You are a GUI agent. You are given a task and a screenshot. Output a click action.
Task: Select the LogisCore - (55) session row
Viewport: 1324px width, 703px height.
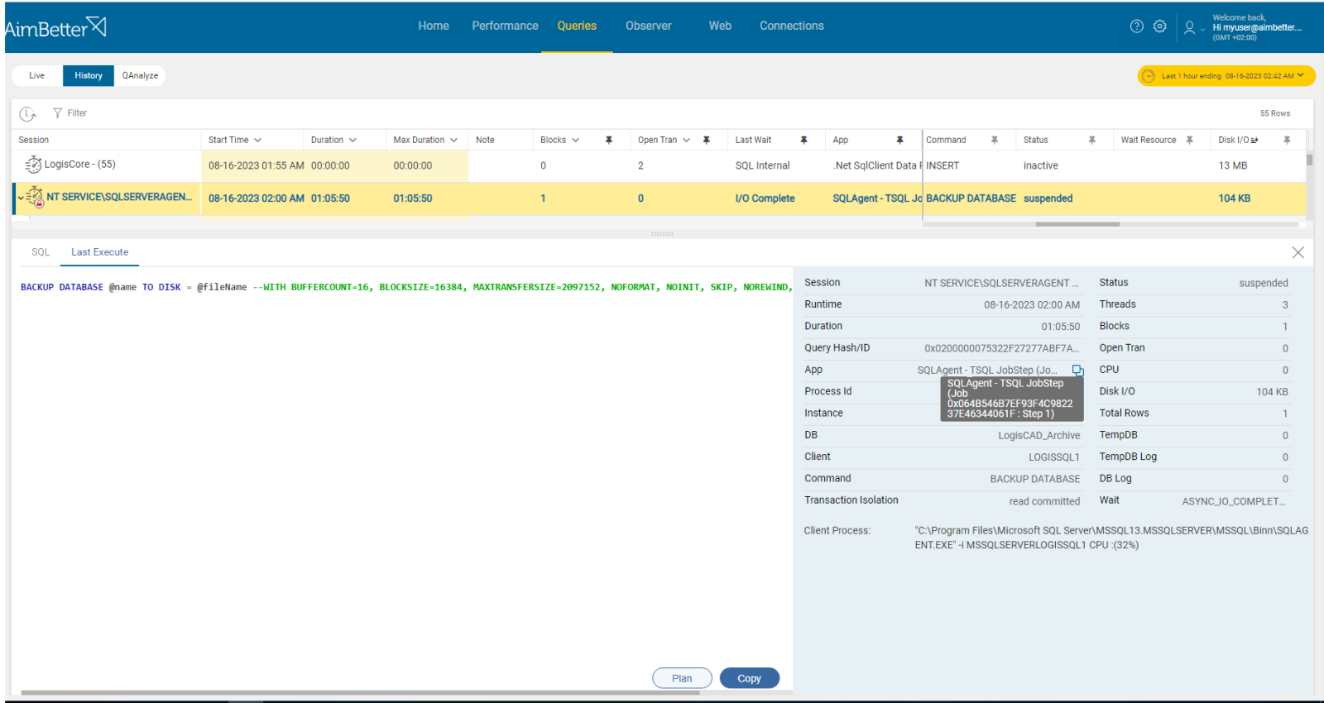(x=659, y=165)
